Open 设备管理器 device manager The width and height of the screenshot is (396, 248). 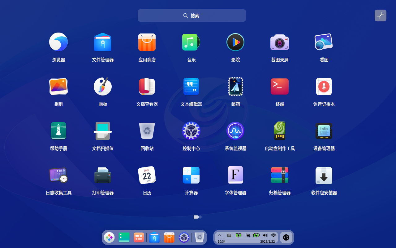click(x=324, y=131)
